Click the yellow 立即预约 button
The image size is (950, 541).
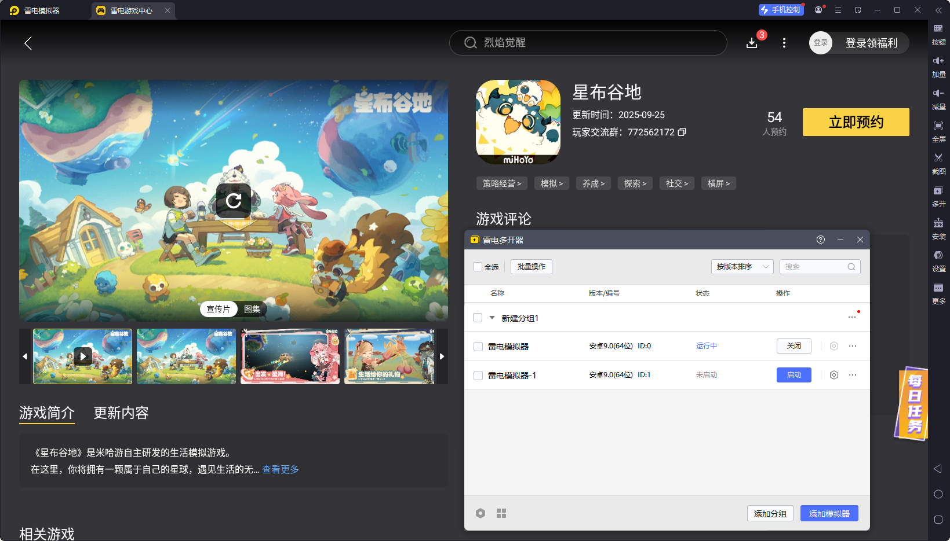[856, 122]
